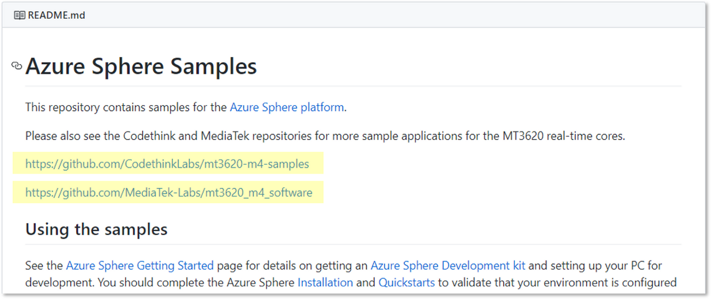This screenshot has width=711, height=299.
Task: Click the Azure Sphere Samples heading
Action: [x=141, y=66]
